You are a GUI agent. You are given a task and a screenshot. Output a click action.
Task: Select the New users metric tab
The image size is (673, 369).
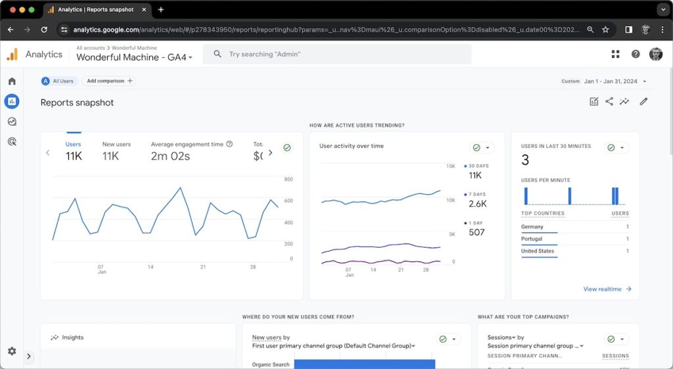point(116,151)
